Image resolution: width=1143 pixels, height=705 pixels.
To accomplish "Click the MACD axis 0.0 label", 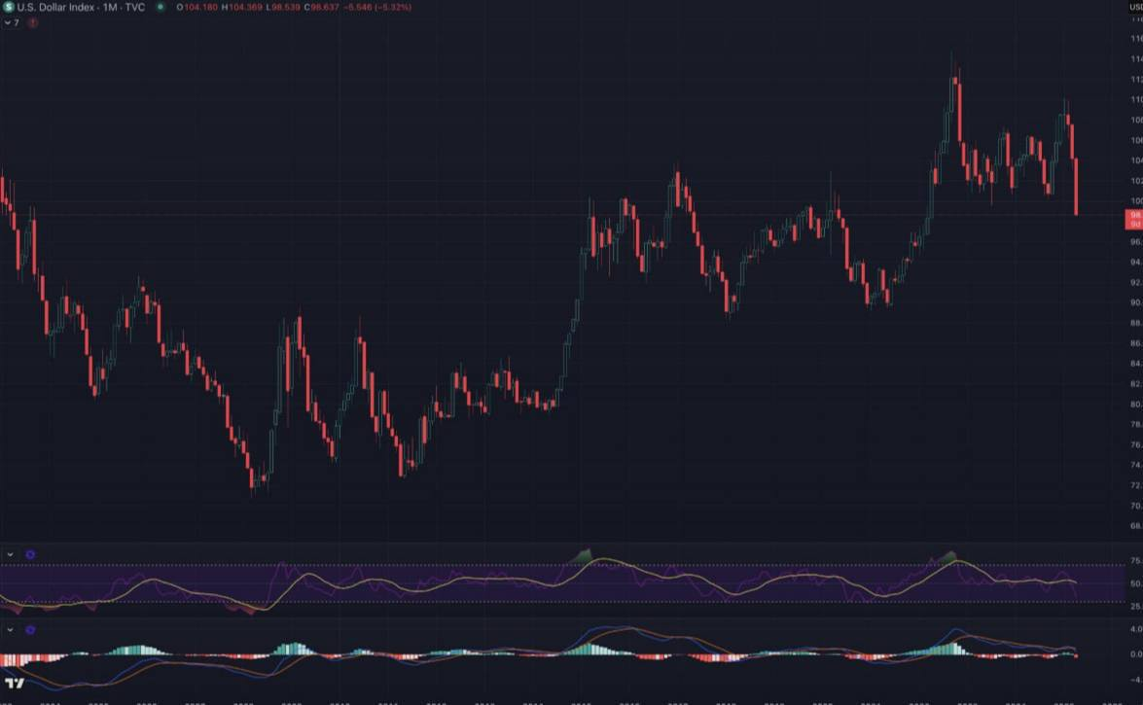I will point(1135,654).
